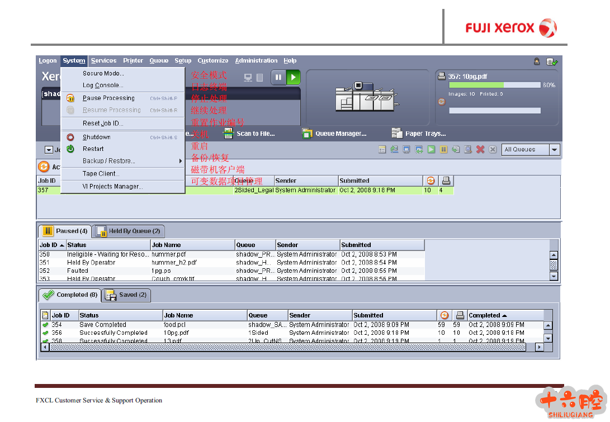This screenshot has width=610, height=422.
Task: Sort completed jobs by Job Name column
Action: (205, 316)
